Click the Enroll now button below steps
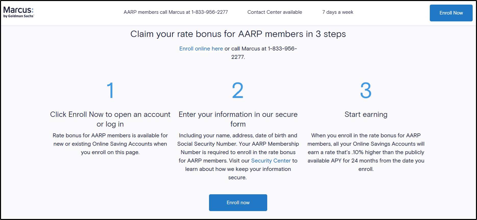This screenshot has width=477, height=220. click(x=238, y=203)
